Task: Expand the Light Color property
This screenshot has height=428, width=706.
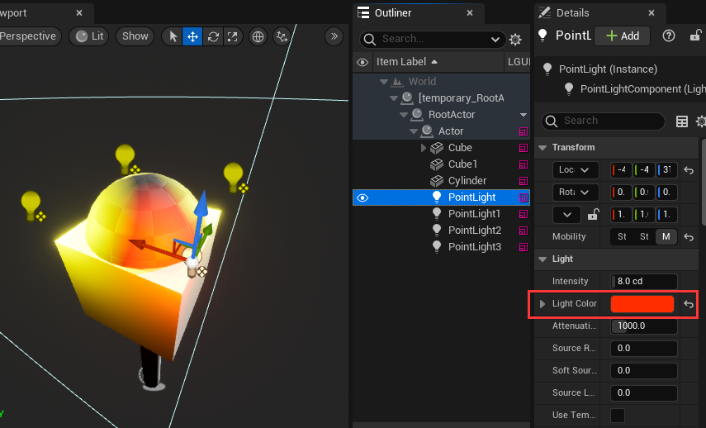Action: (543, 304)
